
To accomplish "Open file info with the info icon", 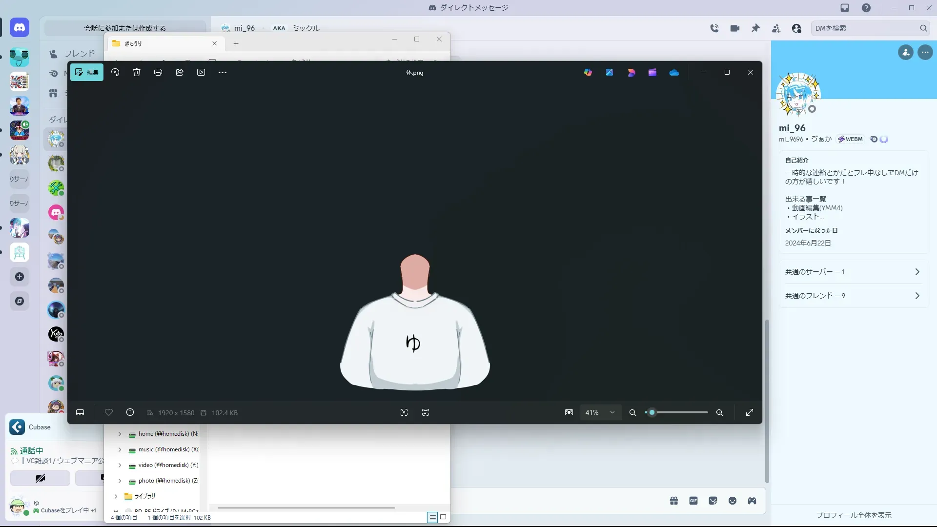I will (x=130, y=413).
